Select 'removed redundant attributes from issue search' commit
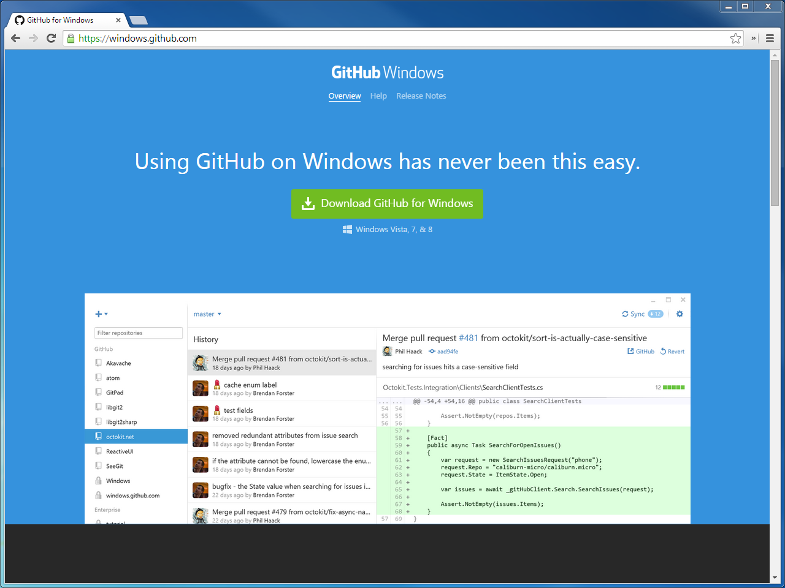The height and width of the screenshot is (588, 785). point(282,439)
